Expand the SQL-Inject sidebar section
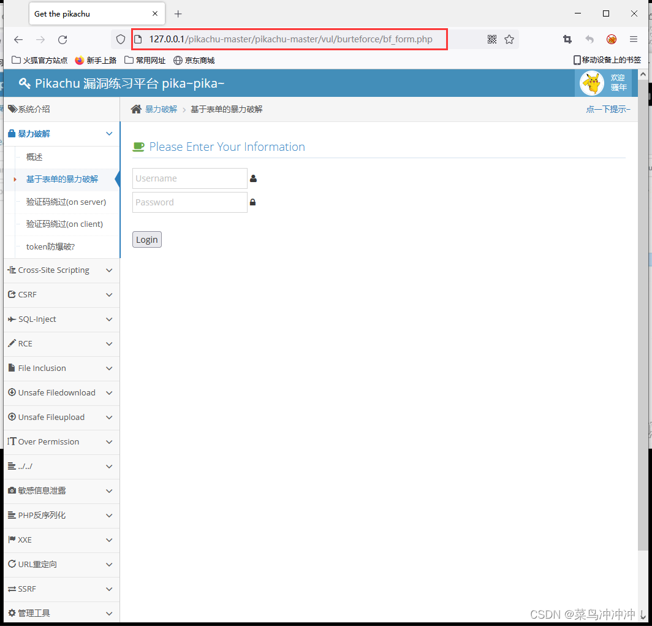Image resolution: width=652 pixels, height=626 pixels. 61,319
